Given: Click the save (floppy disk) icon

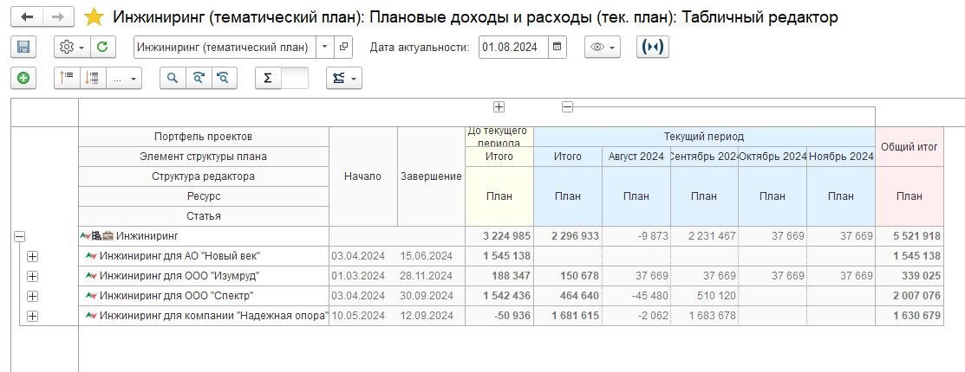Looking at the screenshot, I should (x=23, y=48).
